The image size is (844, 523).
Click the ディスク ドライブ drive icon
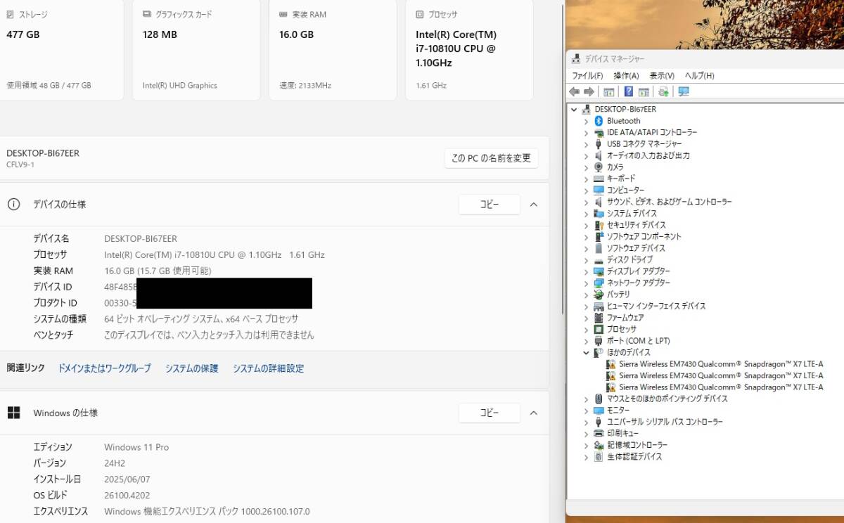click(x=599, y=260)
